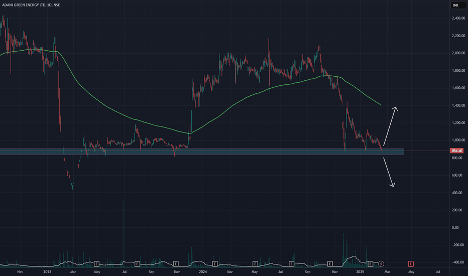Click the earnings E marker just after 2025 label
Viewport: 468px width, 276px height.
[371, 264]
